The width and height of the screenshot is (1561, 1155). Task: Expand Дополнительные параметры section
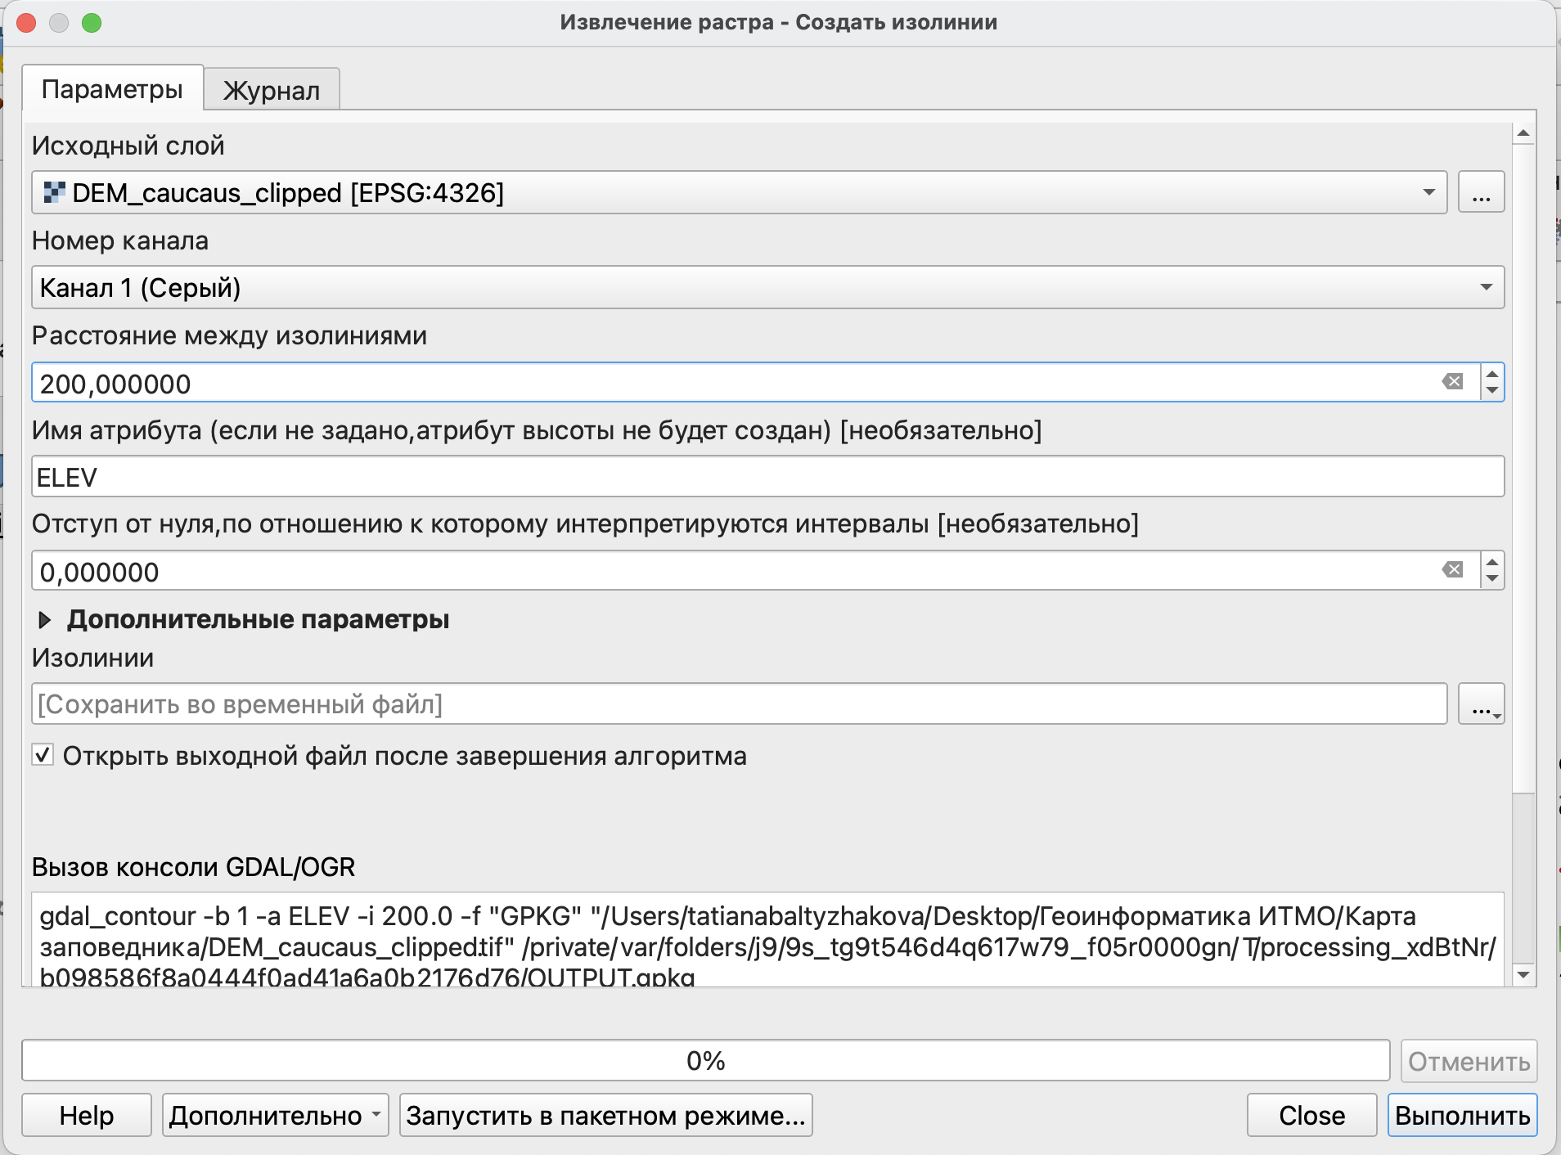pyautogui.click(x=45, y=620)
